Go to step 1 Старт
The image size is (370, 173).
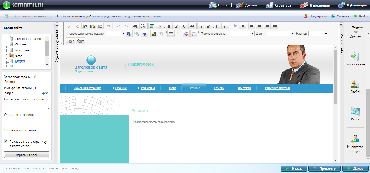tap(218, 5)
